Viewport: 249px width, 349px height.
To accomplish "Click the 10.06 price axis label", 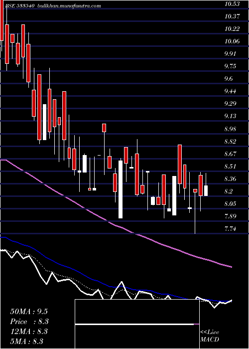I will click(232, 41).
